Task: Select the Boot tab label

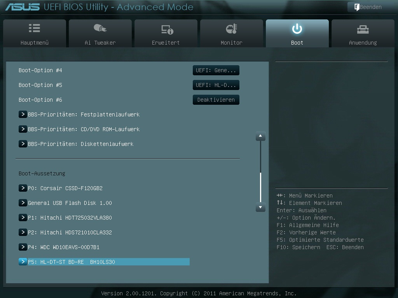Action: pyautogui.click(x=297, y=43)
